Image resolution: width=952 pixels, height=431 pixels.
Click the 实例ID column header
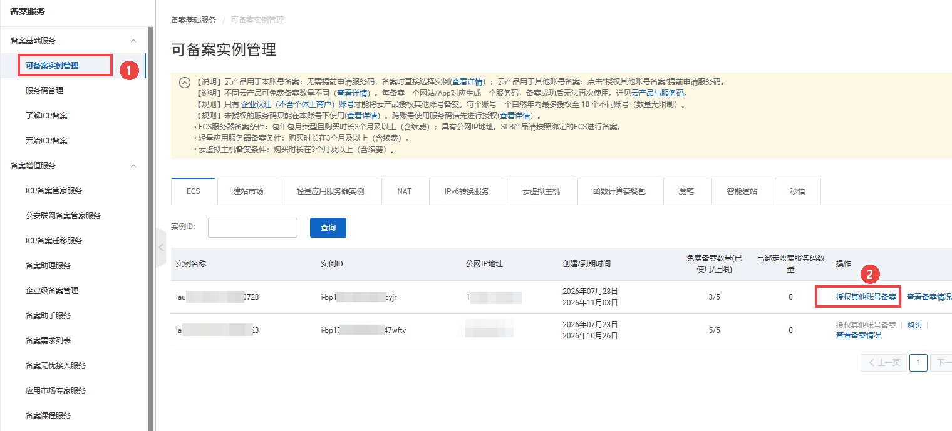(332, 264)
